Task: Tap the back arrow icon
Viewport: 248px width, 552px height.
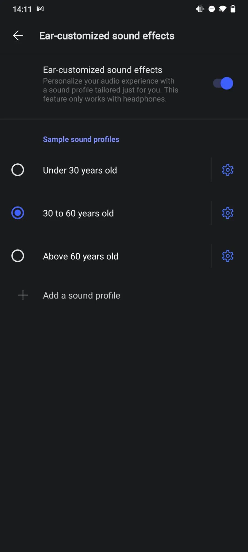Action: [18, 36]
